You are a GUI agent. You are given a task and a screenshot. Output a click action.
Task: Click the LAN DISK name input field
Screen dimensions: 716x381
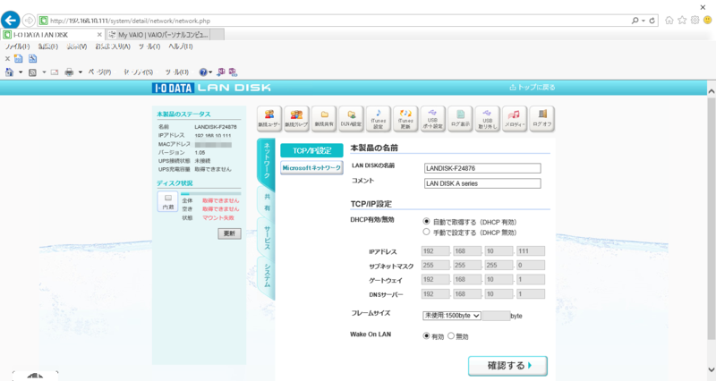(x=482, y=168)
